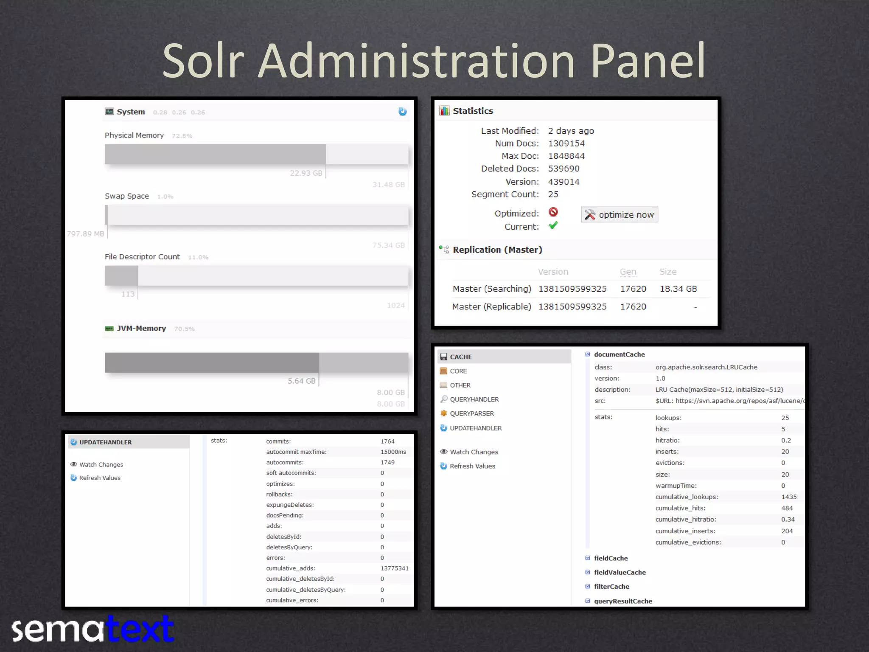Click Watch Changes in UPDATEHANDLER panel
The width and height of the screenshot is (869, 652).
pos(101,464)
